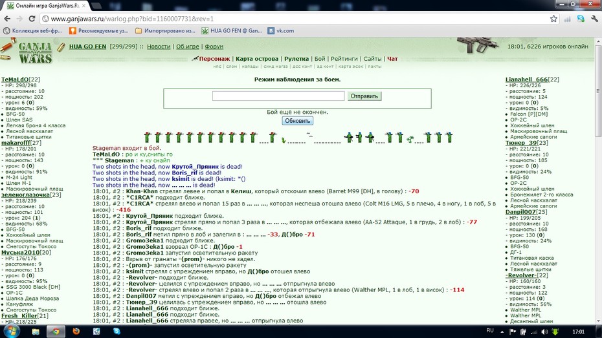
Task: Open Карта острова menu
Action: click(257, 59)
